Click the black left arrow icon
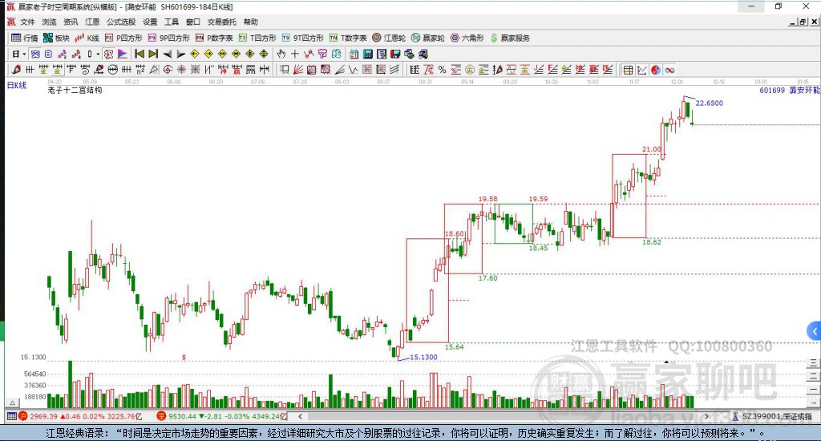The height and width of the screenshot is (441, 821). pos(167,54)
